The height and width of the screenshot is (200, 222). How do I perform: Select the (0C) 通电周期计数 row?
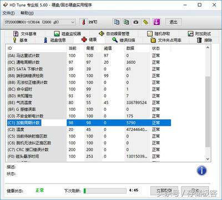point(88,62)
